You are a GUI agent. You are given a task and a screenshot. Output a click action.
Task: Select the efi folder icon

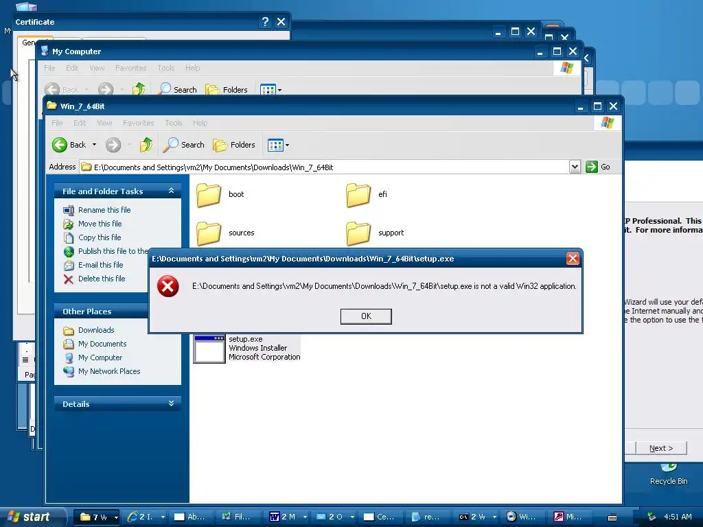(x=358, y=194)
